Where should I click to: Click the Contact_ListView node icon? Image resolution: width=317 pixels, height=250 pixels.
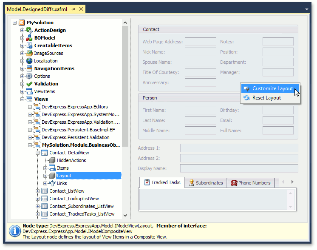coord(45,191)
